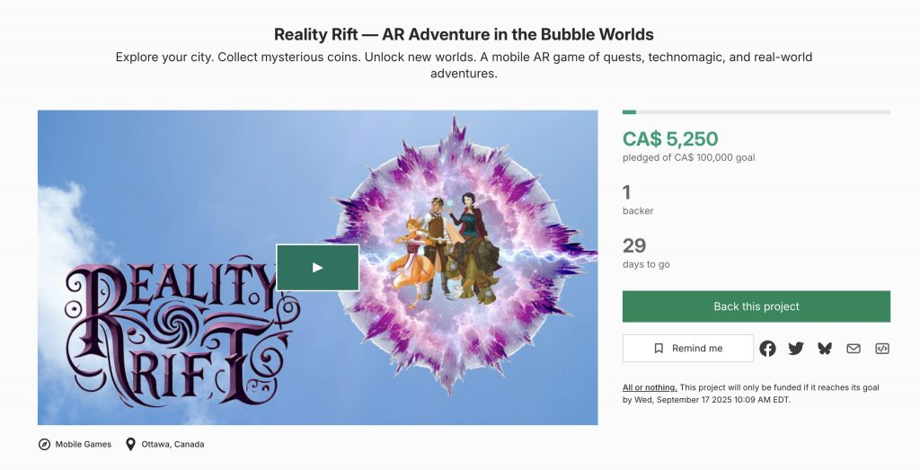920x470 pixels.
Task: Play the Reality Rift campaign video
Action: 317,267
